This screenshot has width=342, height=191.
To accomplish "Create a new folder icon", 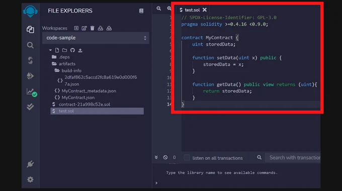I will pyautogui.click(x=64, y=50).
